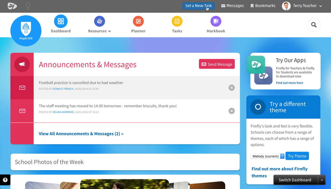The height and width of the screenshot is (189, 331).
Task: Open the Melody (current) theme dropdown
Action: click(267, 156)
